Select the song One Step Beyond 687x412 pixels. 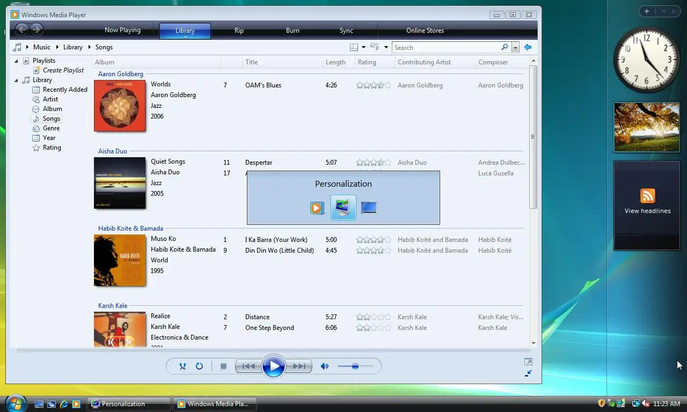[269, 328]
